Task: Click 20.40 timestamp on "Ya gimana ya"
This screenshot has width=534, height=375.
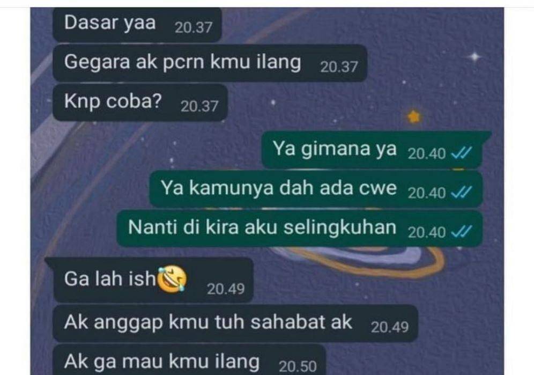Action: (x=426, y=154)
